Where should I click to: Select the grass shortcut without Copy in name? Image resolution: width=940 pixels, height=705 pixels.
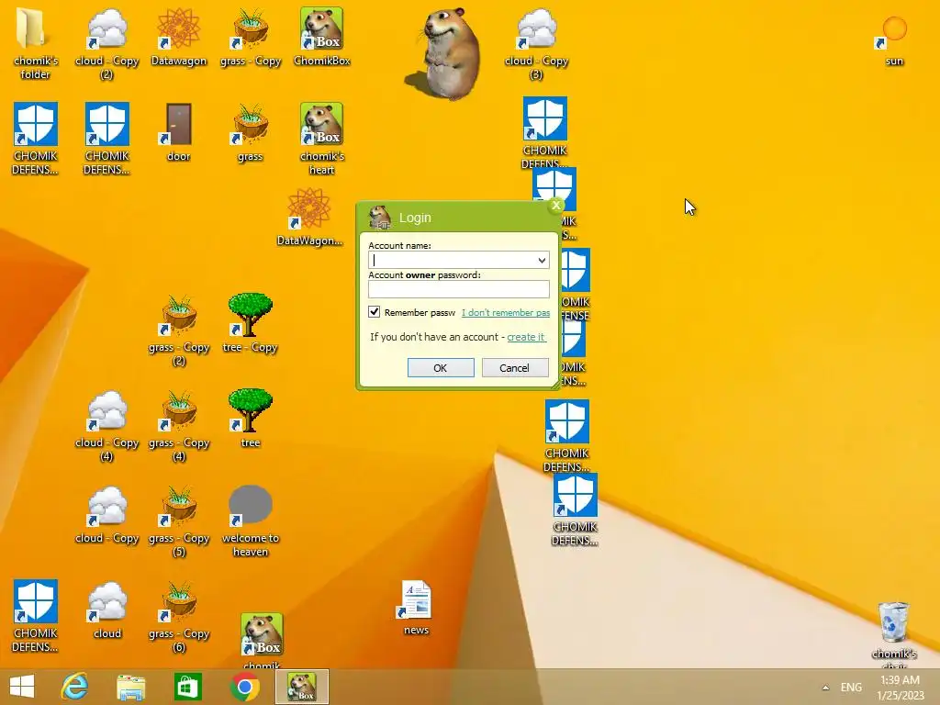[x=250, y=133]
